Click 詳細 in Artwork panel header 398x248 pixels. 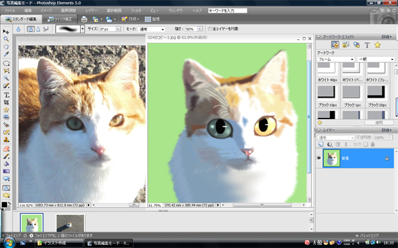pos(387,37)
